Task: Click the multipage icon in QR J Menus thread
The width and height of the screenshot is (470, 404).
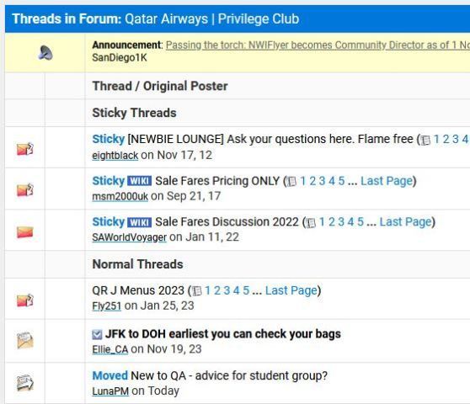Action: (x=196, y=291)
